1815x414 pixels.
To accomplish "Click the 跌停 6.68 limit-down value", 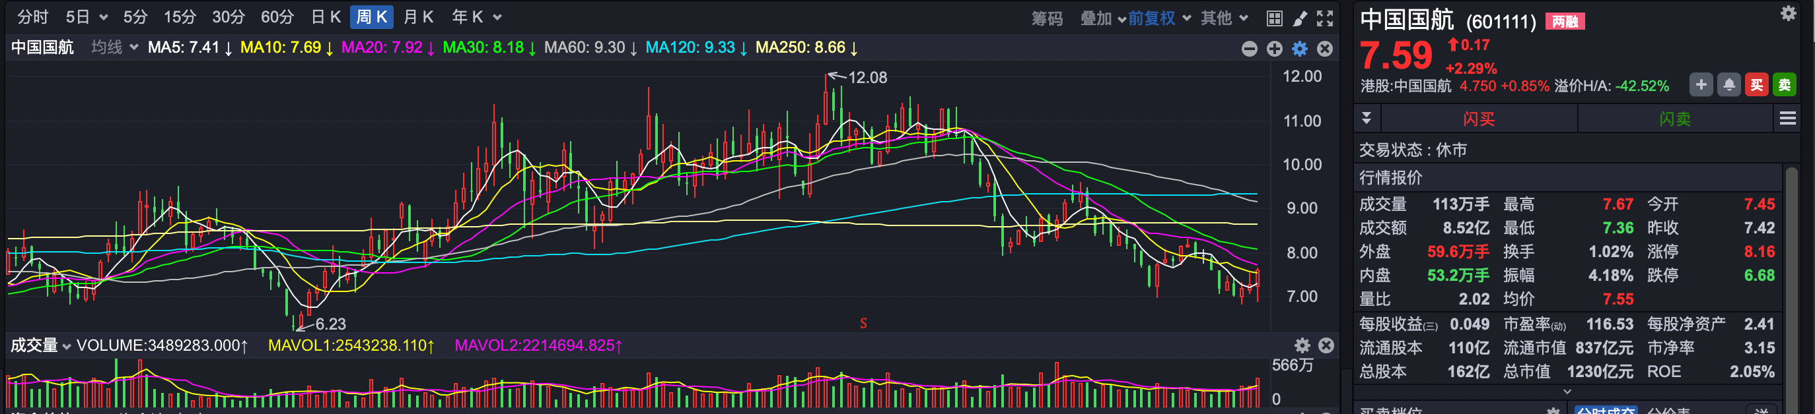I will pos(1760,275).
